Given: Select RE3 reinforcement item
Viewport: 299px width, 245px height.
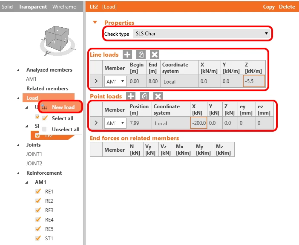Looking at the screenshot, I should pos(49,210).
